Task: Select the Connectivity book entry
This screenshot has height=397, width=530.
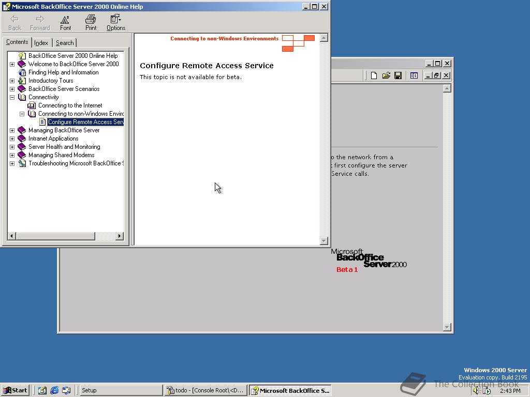Action: [x=43, y=97]
